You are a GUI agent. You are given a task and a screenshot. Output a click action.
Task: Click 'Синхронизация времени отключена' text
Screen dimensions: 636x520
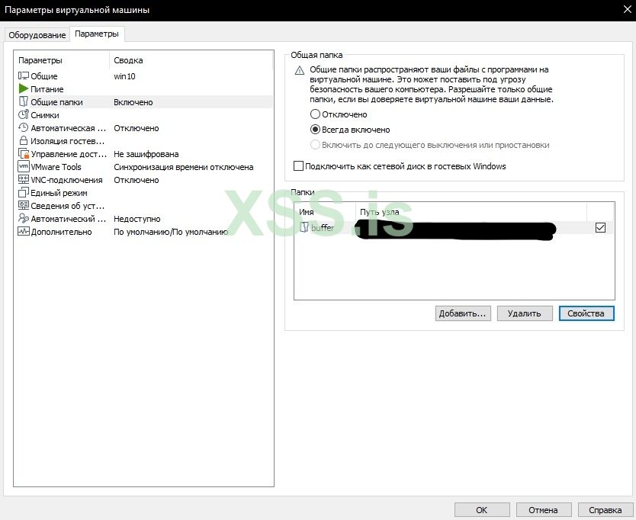coord(183,167)
